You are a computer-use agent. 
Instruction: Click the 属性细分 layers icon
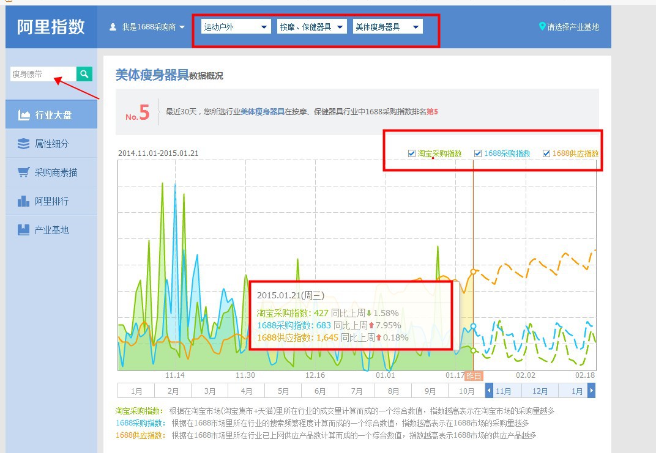coord(23,144)
